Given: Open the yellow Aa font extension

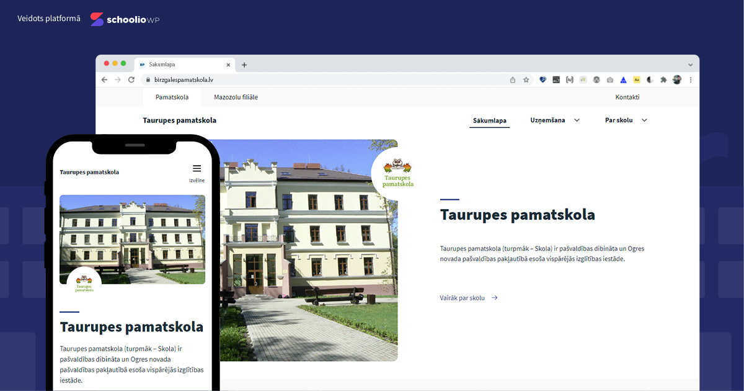Looking at the screenshot, I should pos(636,79).
